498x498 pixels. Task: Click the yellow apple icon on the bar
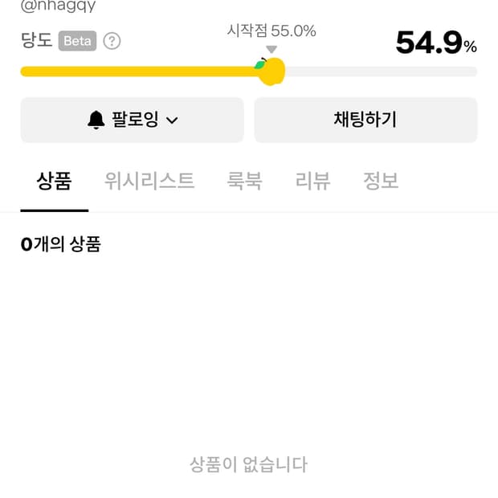[271, 71]
